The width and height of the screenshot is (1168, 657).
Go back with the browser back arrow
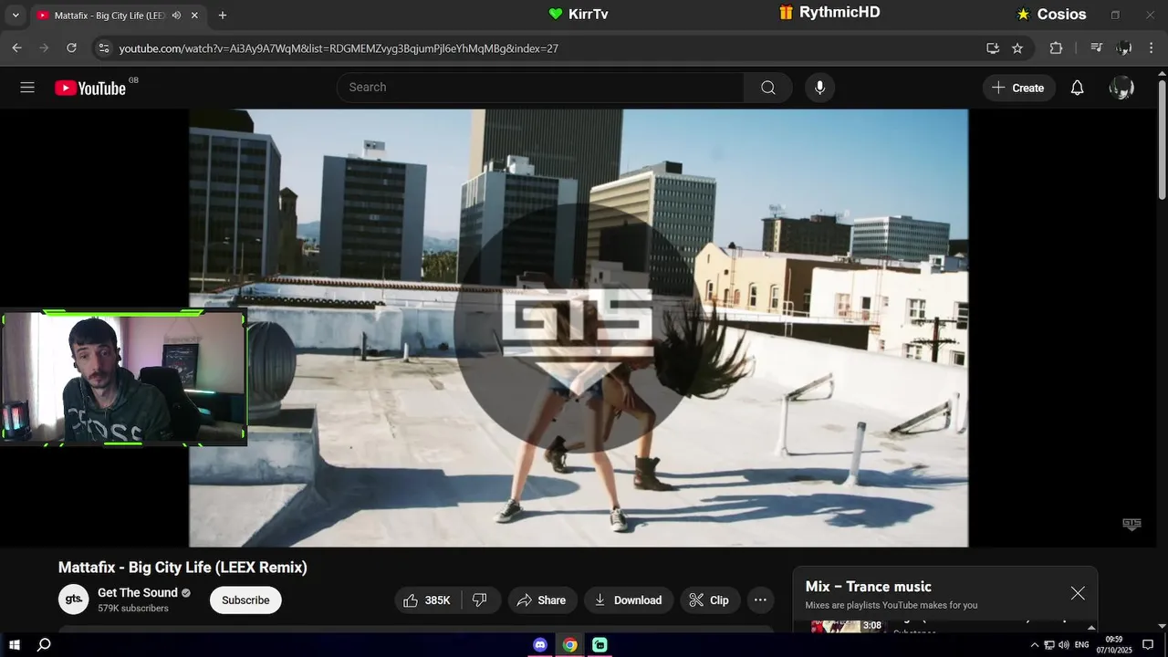coord(16,47)
